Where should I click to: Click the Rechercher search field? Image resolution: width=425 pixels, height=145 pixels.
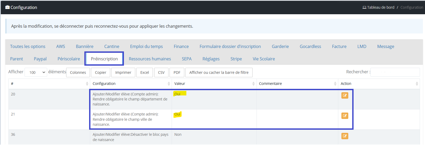click(395, 72)
